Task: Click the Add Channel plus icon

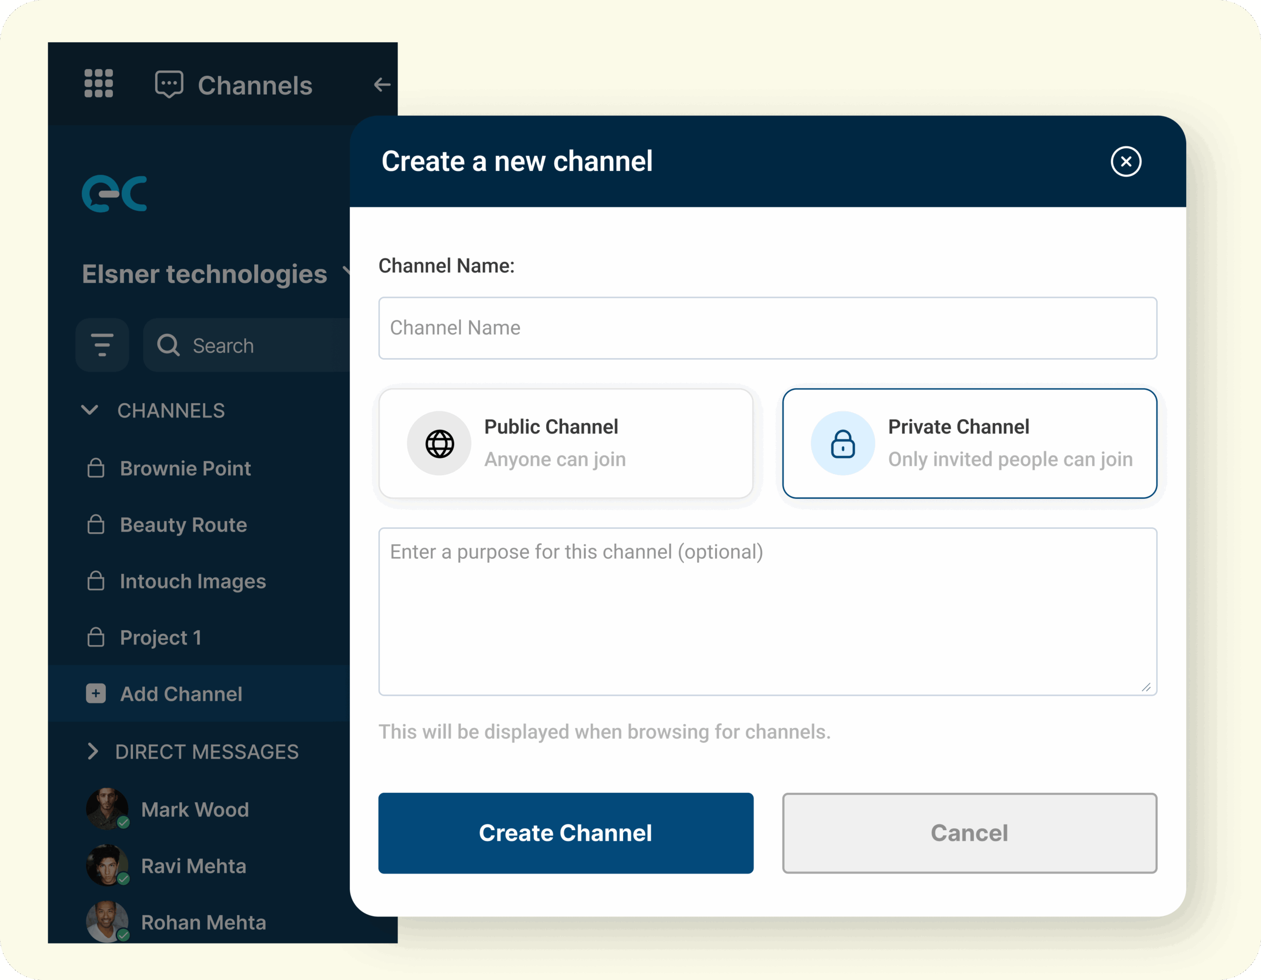Action: [x=96, y=693]
